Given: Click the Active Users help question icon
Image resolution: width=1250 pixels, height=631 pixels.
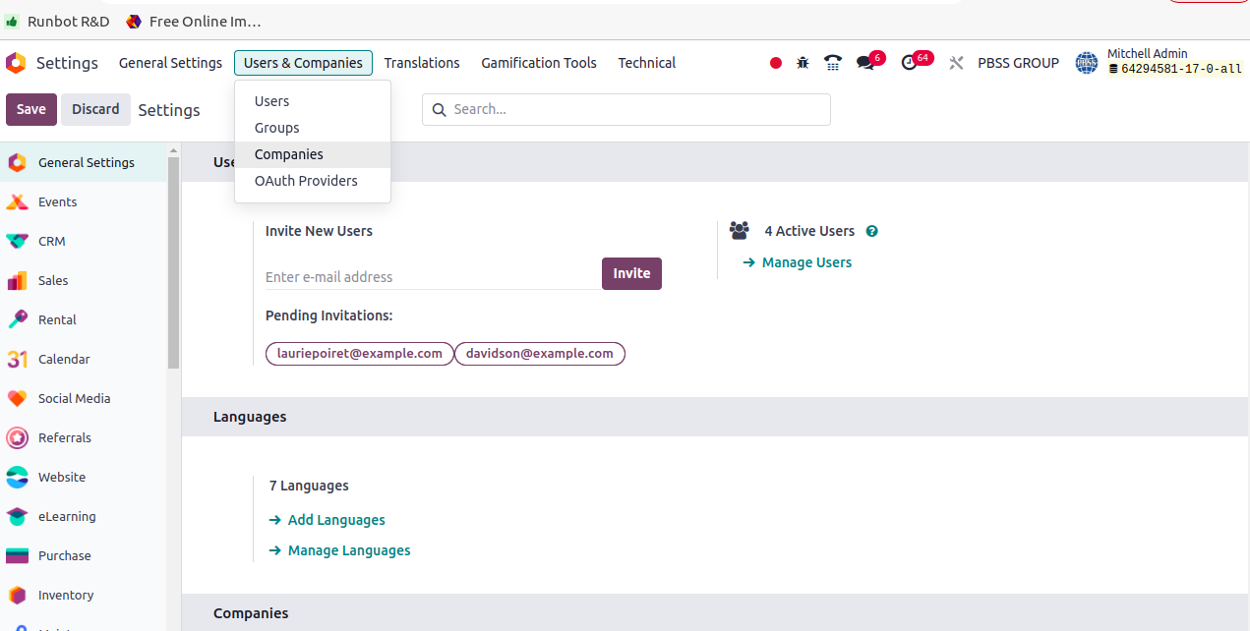Looking at the screenshot, I should [x=871, y=231].
